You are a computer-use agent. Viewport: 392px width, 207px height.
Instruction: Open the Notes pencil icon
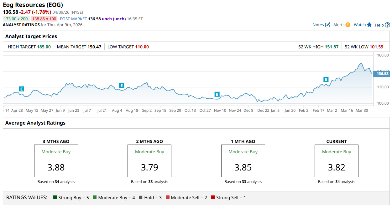click(327, 25)
